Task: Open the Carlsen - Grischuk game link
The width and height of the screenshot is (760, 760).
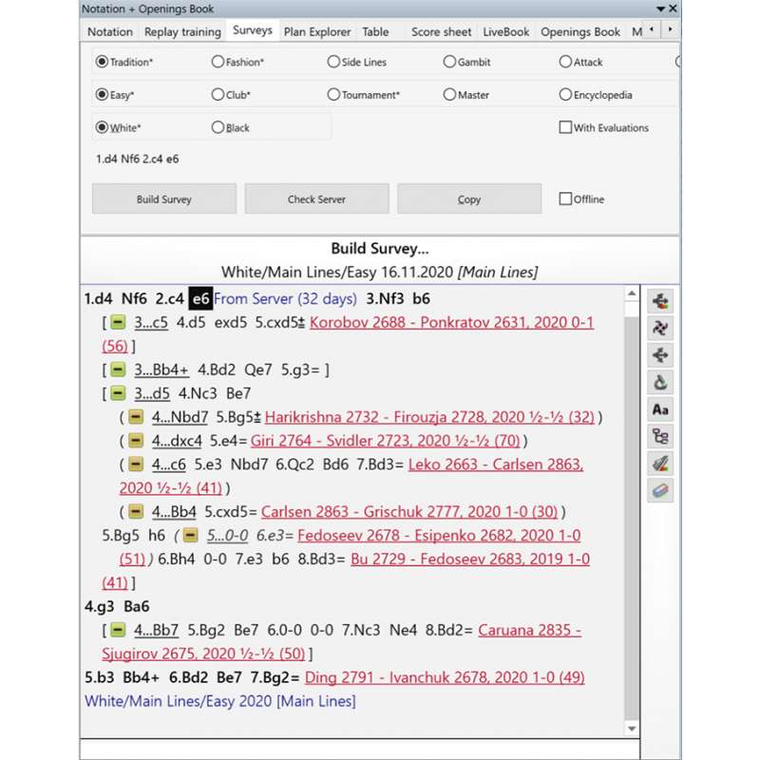Action: coord(409,512)
